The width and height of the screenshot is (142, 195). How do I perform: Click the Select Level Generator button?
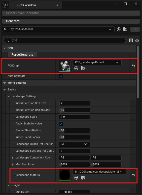tap(71, 13)
